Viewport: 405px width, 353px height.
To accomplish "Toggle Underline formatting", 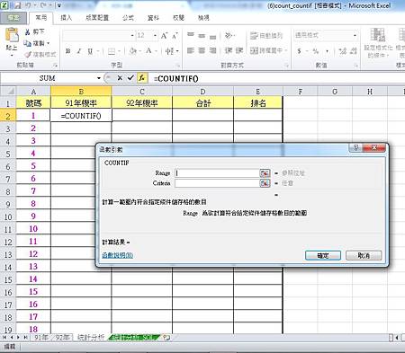I will click(x=90, y=51).
